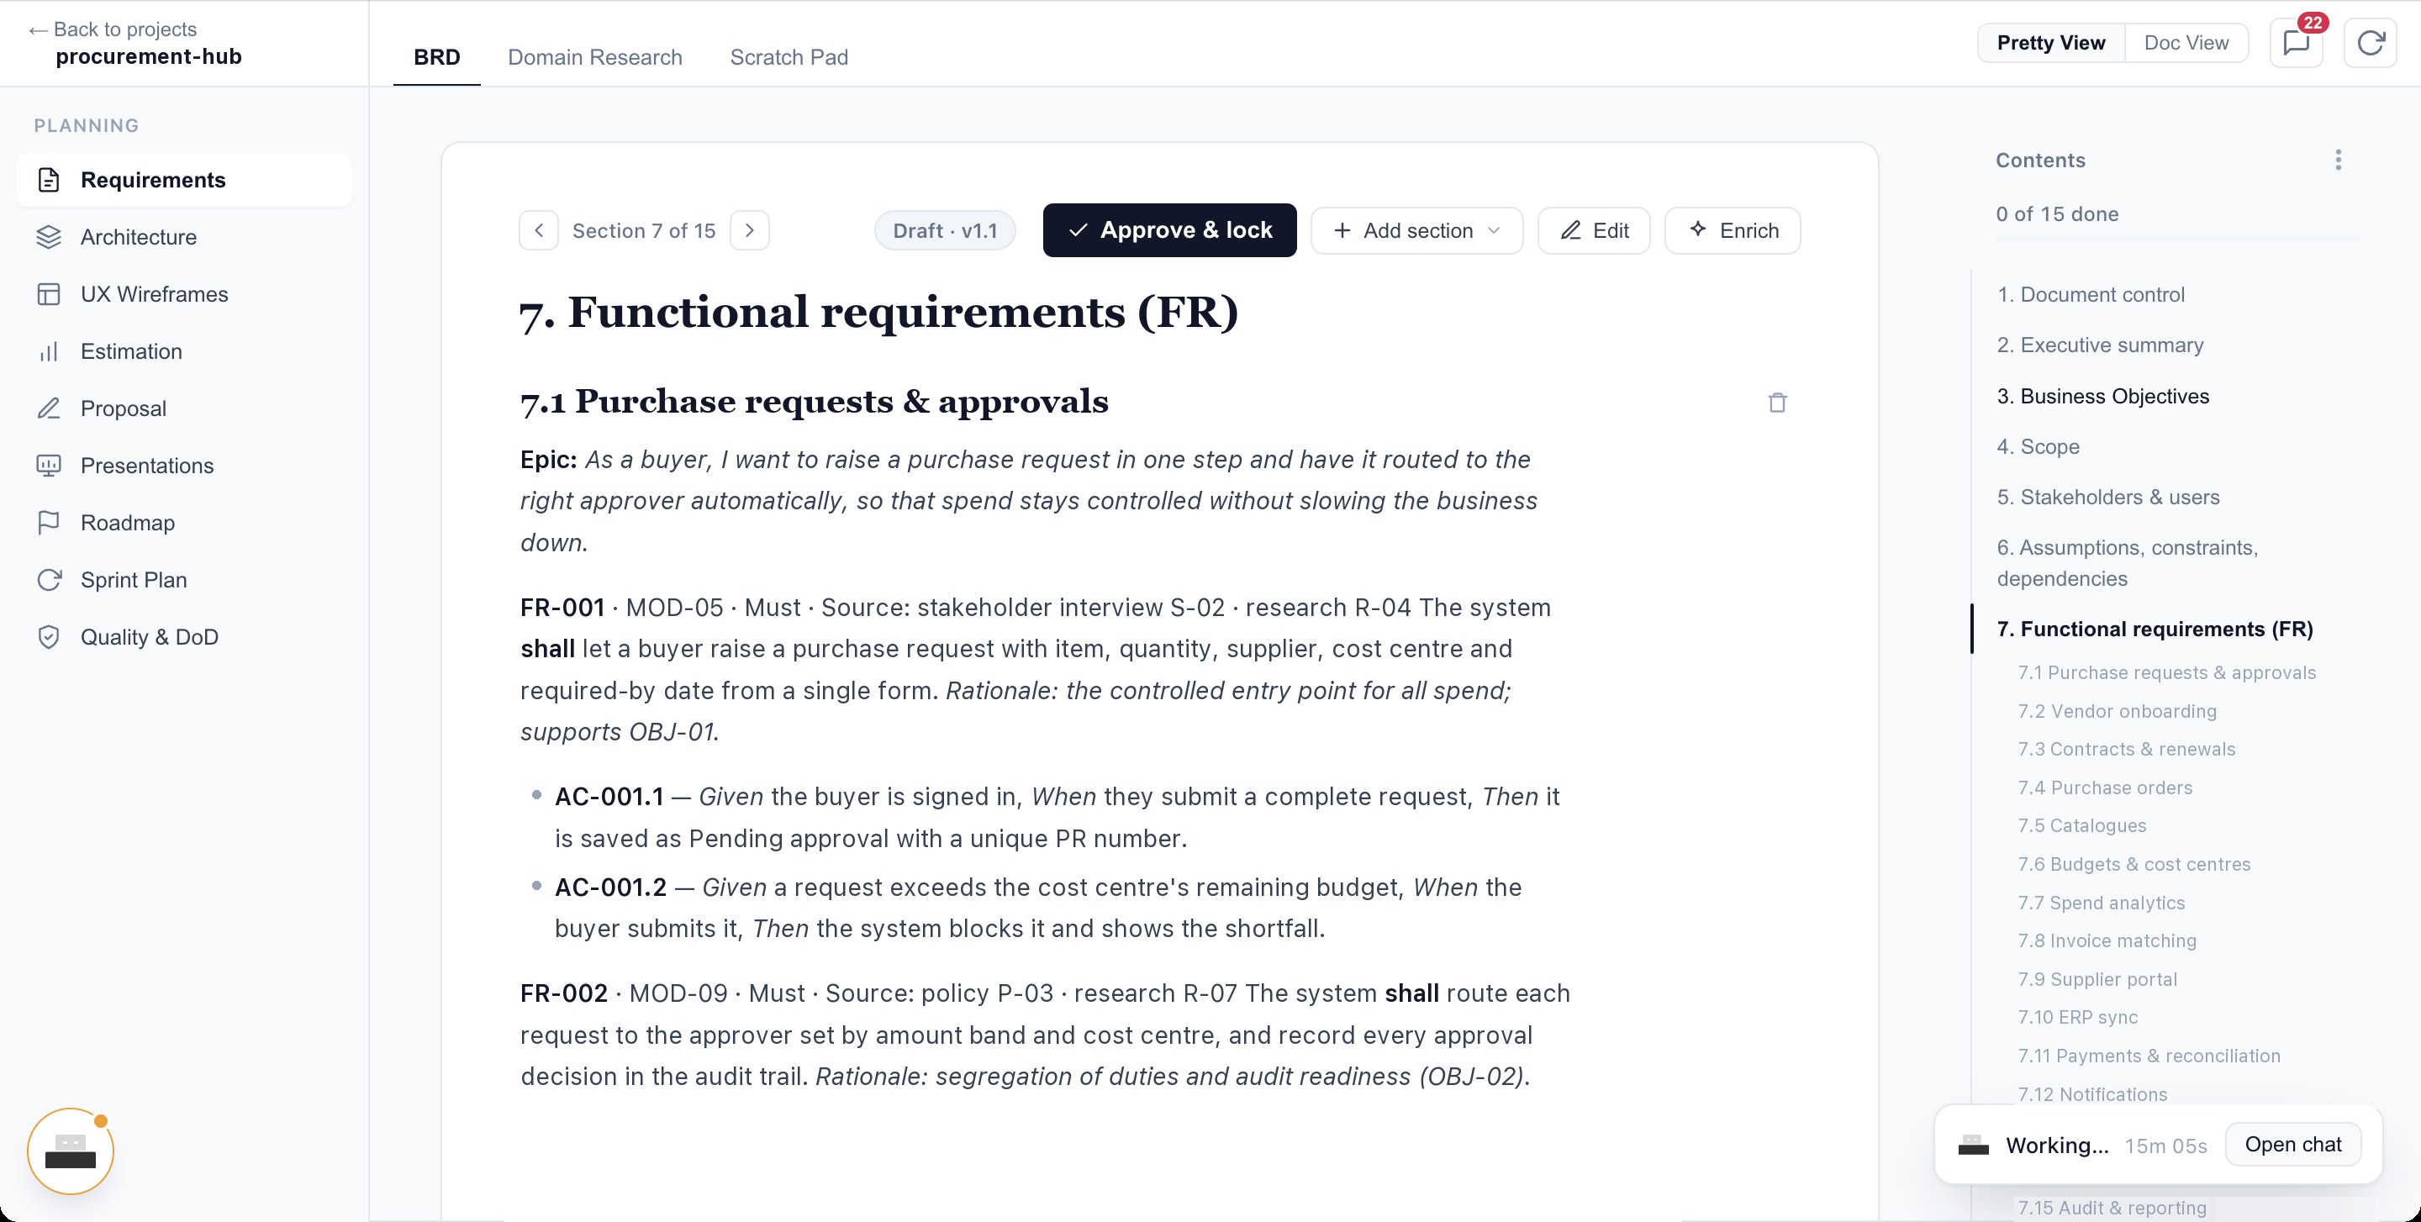Open Contents panel three-dot menu
Viewport: 2421px width, 1222px height.
pos(2339,160)
